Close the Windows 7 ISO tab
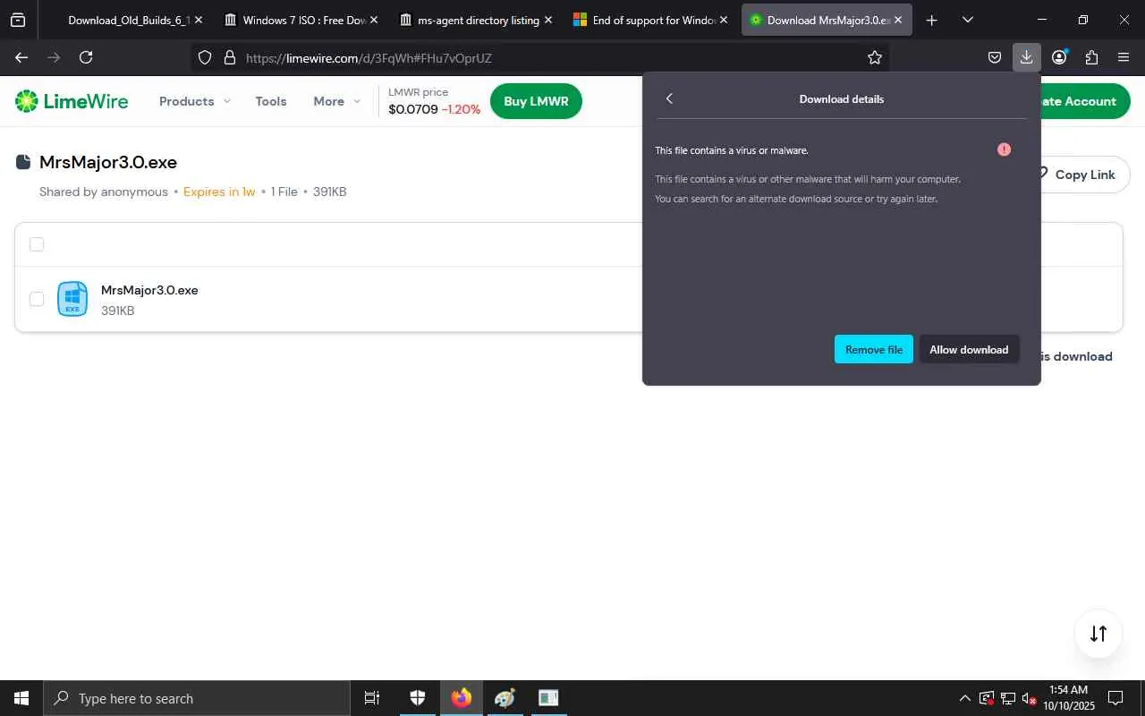The height and width of the screenshot is (716, 1145). (373, 20)
